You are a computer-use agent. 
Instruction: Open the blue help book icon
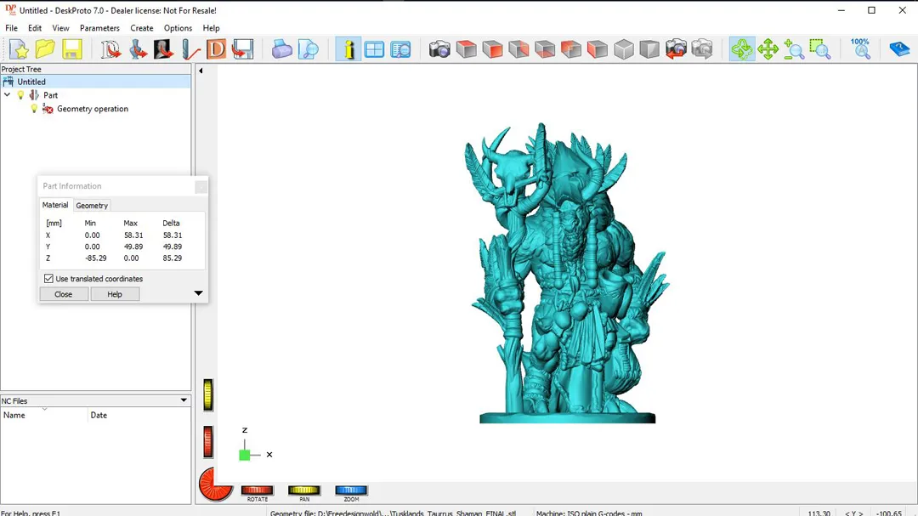pos(899,49)
